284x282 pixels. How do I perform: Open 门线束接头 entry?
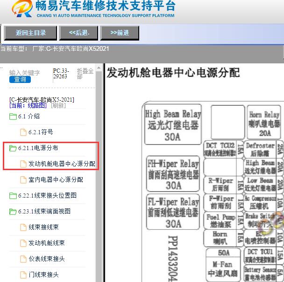coord(43,275)
